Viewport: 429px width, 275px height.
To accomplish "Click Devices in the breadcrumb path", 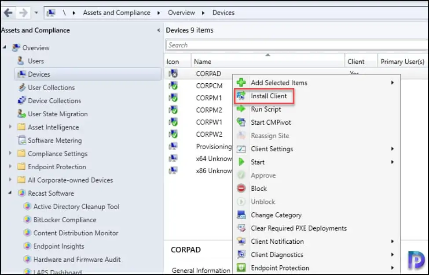I will click(223, 13).
